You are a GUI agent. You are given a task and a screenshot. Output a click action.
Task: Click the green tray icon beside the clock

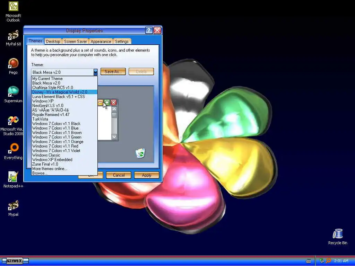point(321,260)
